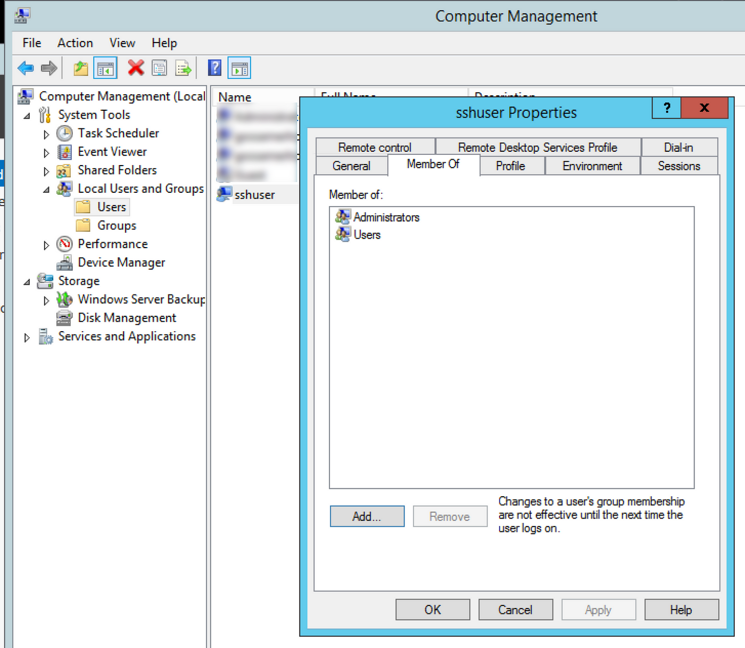Expand the Event Viewer node
Screen dimensions: 745x648
(46, 153)
